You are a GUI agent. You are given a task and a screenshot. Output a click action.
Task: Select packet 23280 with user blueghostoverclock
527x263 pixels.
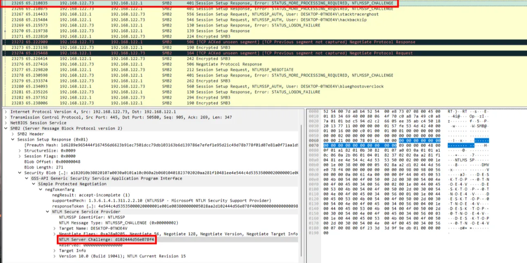(263, 86)
